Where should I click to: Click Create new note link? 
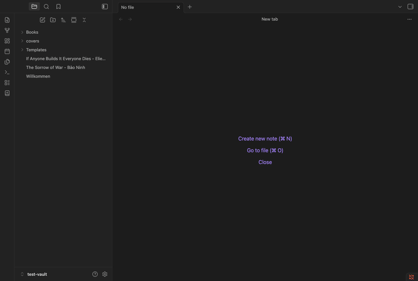(x=265, y=139)
